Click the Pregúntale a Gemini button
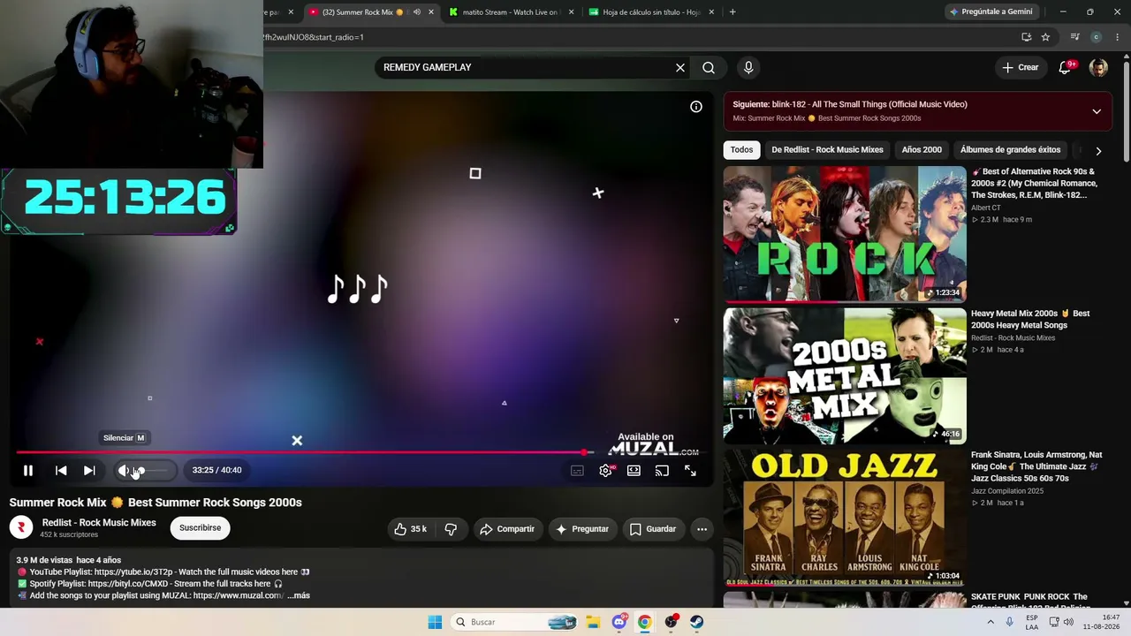The image size is (1131, 636). (991, 12)
